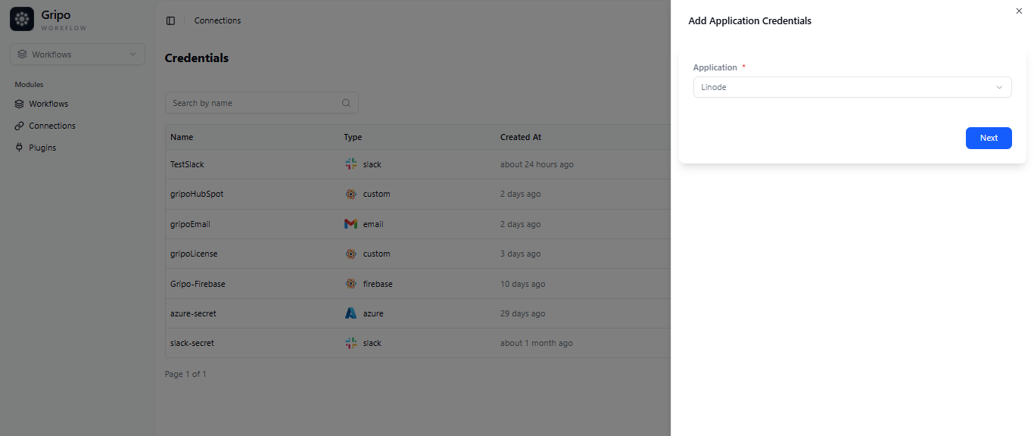Click the Connections breadcrumb at the top
The width and height of the screenshot is (1034, 436).
pos(217,20)
